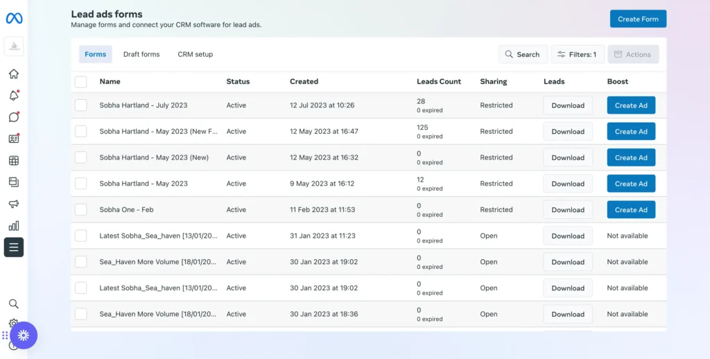Screen dimensions: 710x359
Task: Click the purple floating sparkle button
Action: (x=24, y=335)
